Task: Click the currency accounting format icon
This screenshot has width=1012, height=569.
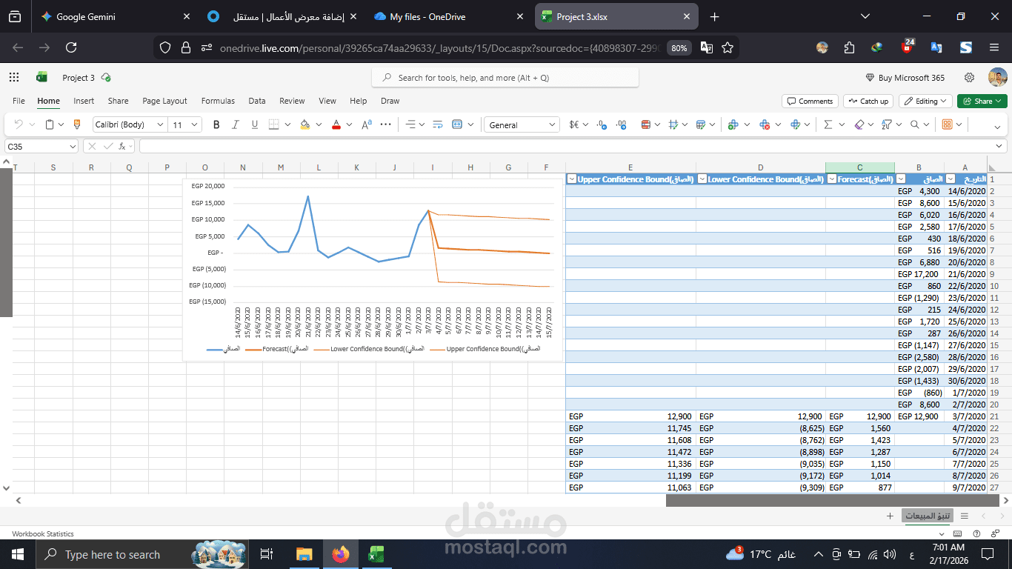Action: (574, 124)
